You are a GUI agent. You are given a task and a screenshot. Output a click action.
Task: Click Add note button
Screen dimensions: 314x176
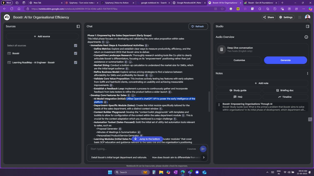262,83
